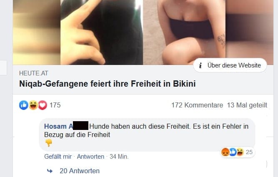Expand the 20 Antworten replies thread
The height and width of the screenshot is (177, 278).
(80, 171)
